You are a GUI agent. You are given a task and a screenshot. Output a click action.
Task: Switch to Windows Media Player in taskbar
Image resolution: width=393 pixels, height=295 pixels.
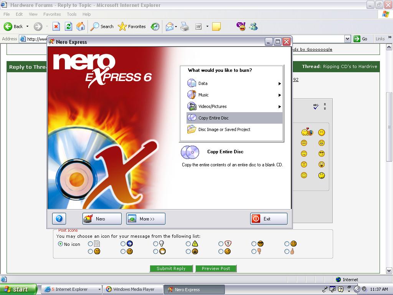[x=133, y=289]
